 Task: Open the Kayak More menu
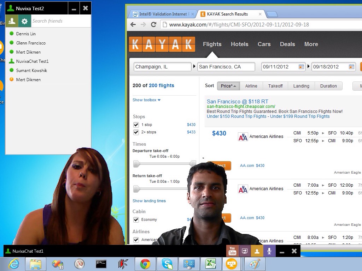coord(311,44)
